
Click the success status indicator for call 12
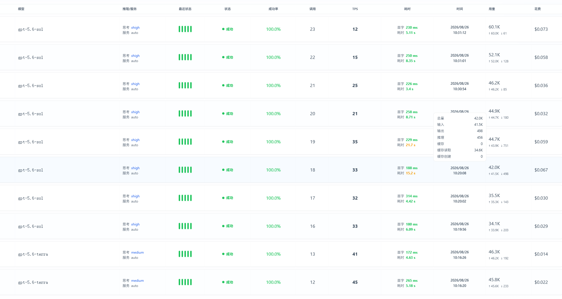click(228, 282)
